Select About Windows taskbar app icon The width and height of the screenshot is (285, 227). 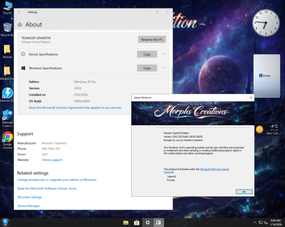point(158,222)
